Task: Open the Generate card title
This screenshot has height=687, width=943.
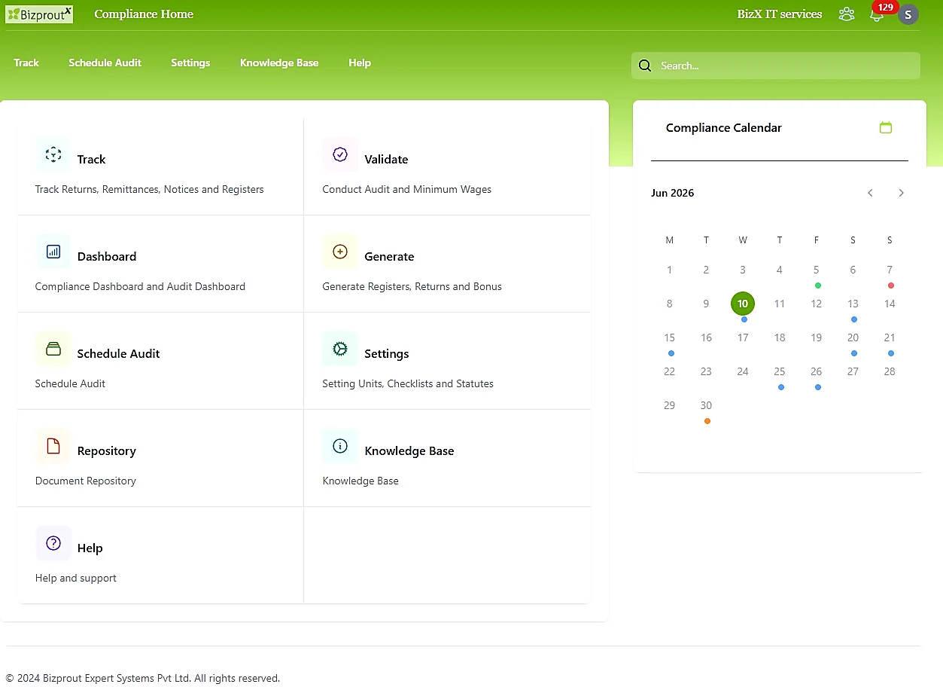Action: (x=389, y=256)
